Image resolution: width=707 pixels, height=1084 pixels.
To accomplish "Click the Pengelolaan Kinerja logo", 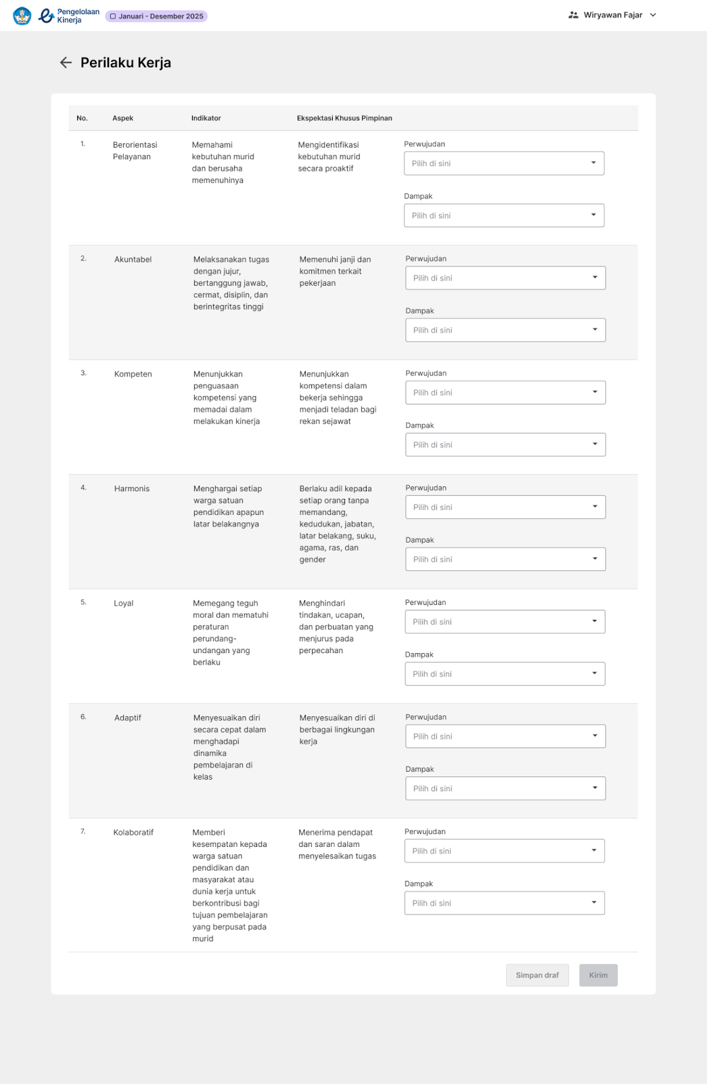I will click(69, 16).
